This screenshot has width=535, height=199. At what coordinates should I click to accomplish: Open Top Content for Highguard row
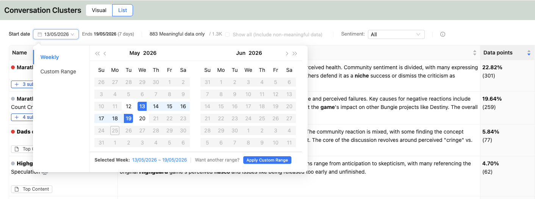(x=31, y=189)
